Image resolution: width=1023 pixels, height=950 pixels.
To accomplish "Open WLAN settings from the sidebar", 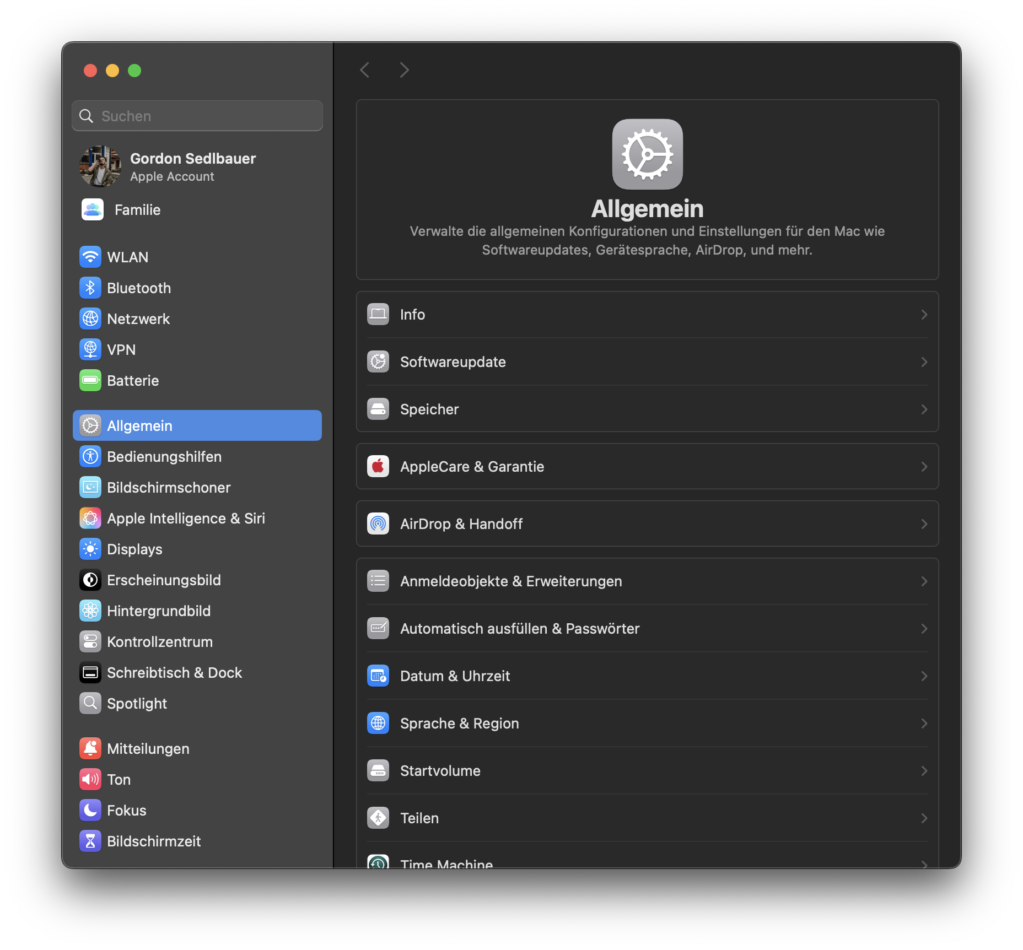I will pos(90,257).
